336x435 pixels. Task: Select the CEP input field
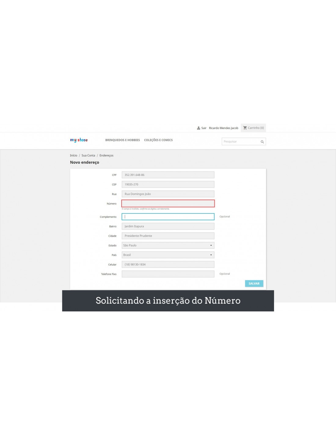(x=168, y=184)
